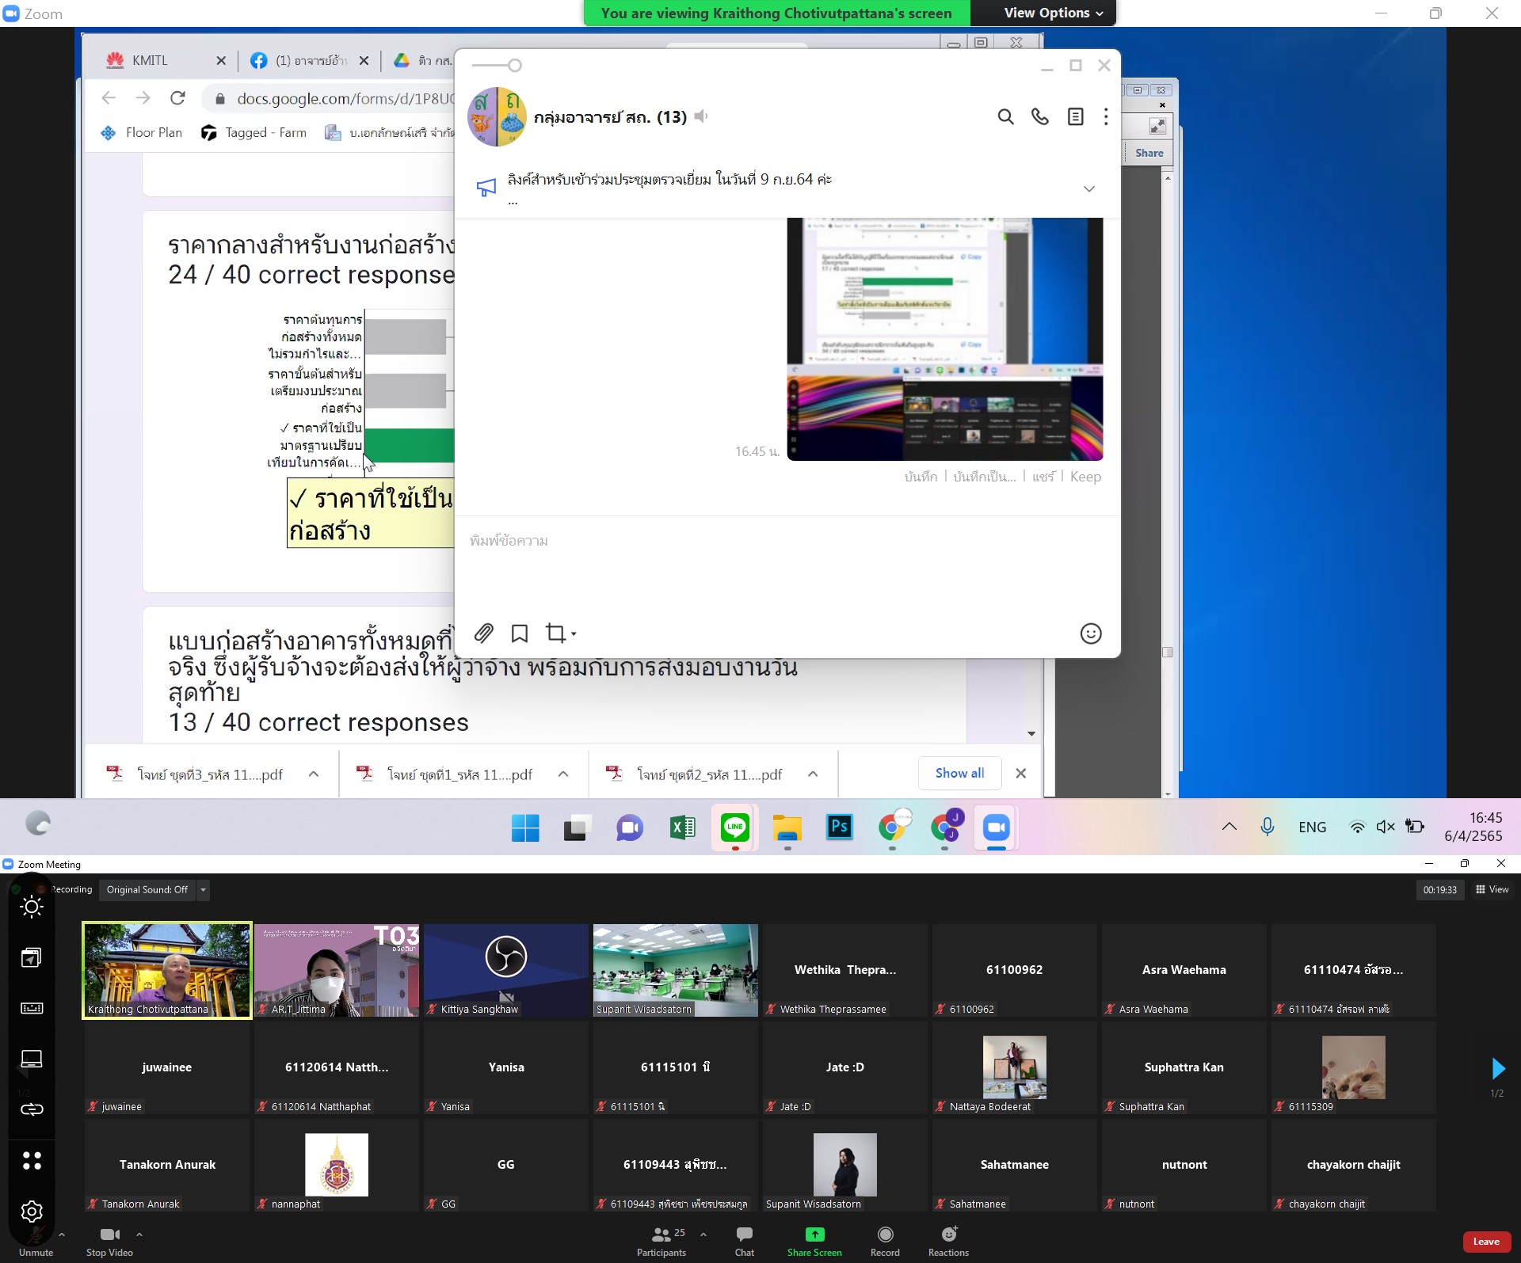Toggle the LINE chat mute speaker icon

click(701, 117)
